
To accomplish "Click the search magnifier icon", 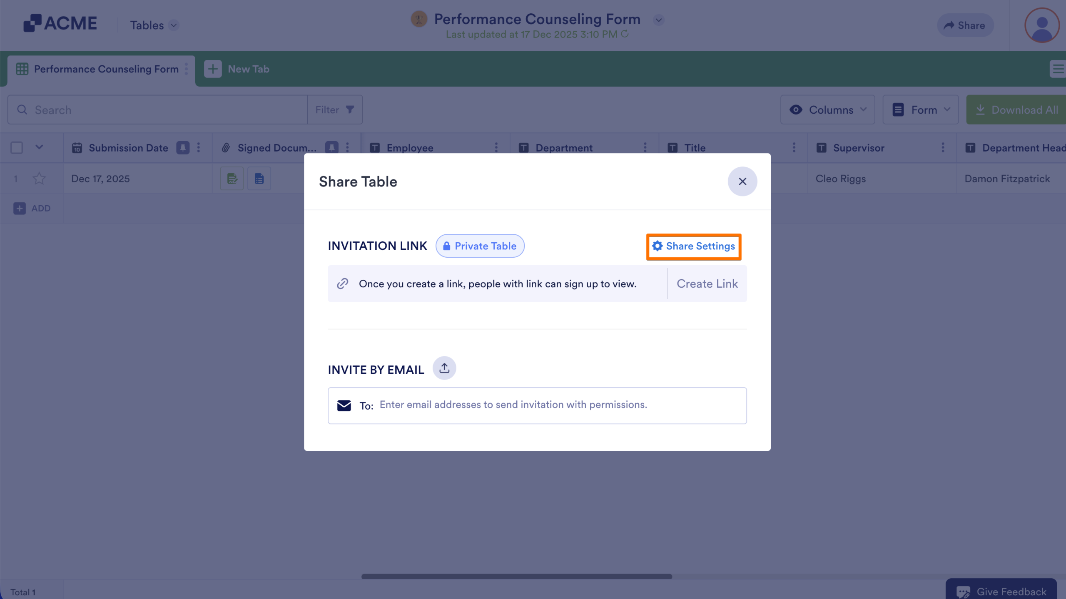I will (x=23, y=109).
